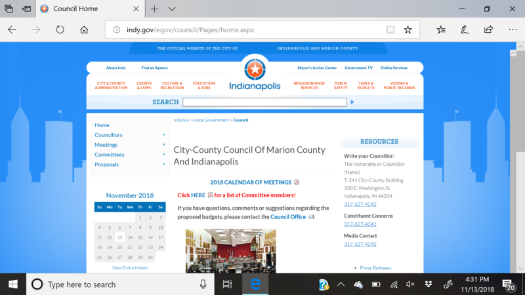Image resolution: width=525 pixels, height=295 pixels.
Task: Open Windows Ink Workspace pen icon
Action: (448, 285)
